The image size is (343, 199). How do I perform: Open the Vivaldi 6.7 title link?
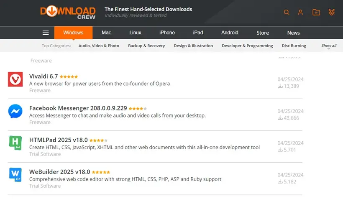click(x=44, y=77)
